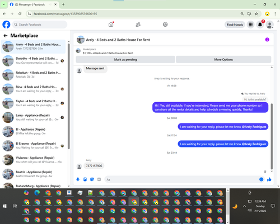Open El Erasmo Appliance Repair conversation

[x=33, y=146]
